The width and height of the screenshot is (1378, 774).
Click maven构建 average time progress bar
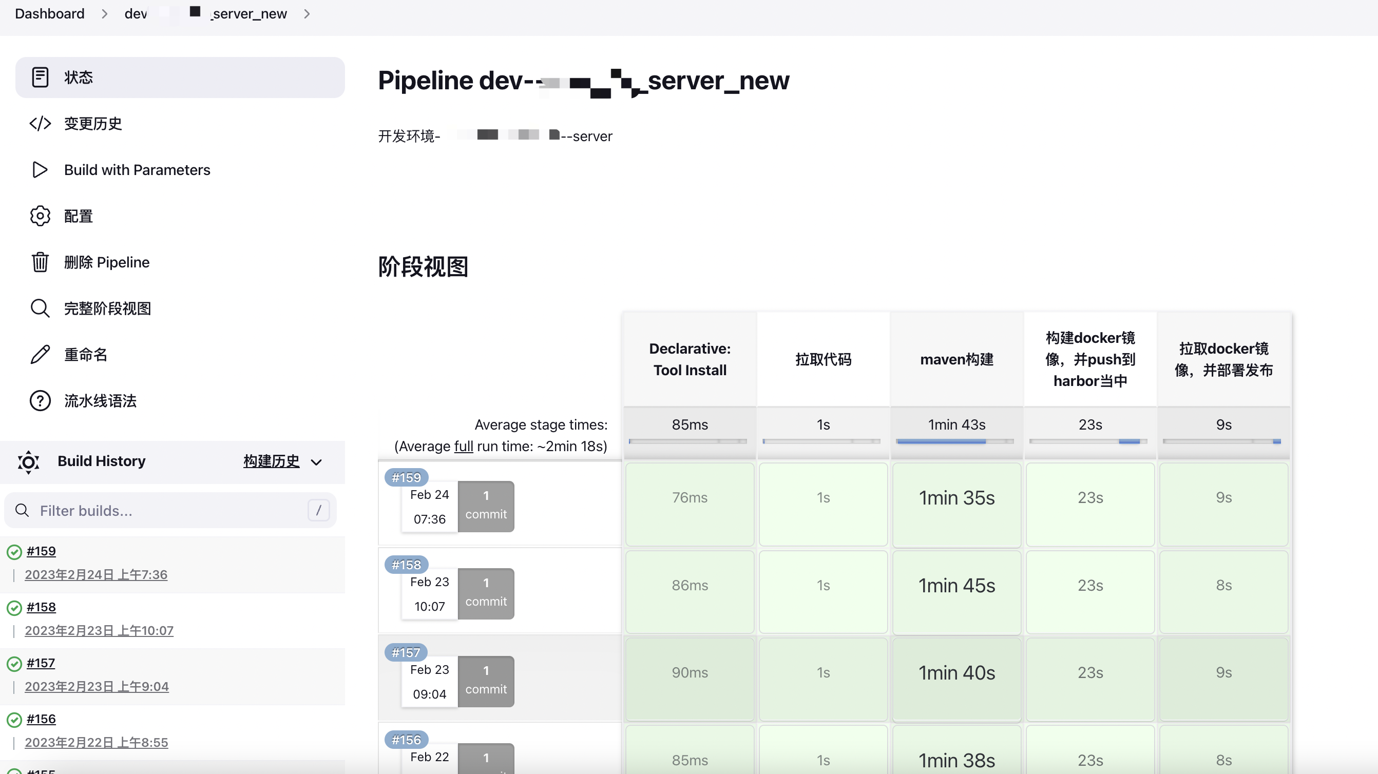(x=956, y=441)
